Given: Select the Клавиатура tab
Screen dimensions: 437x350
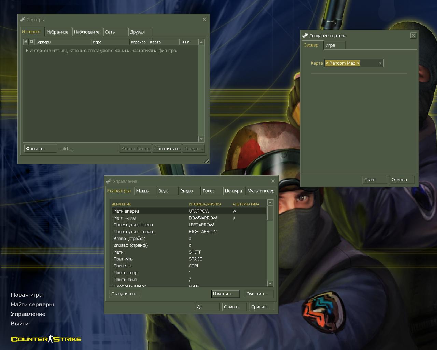Looking at the screenshot, I should [x=120, y=190].
